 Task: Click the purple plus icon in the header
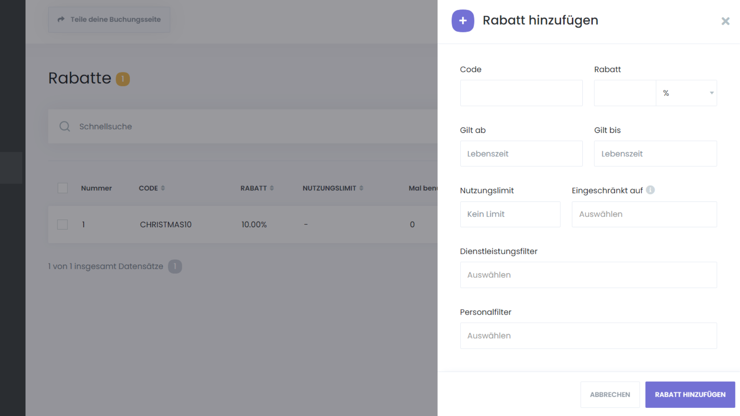point(462,21)
